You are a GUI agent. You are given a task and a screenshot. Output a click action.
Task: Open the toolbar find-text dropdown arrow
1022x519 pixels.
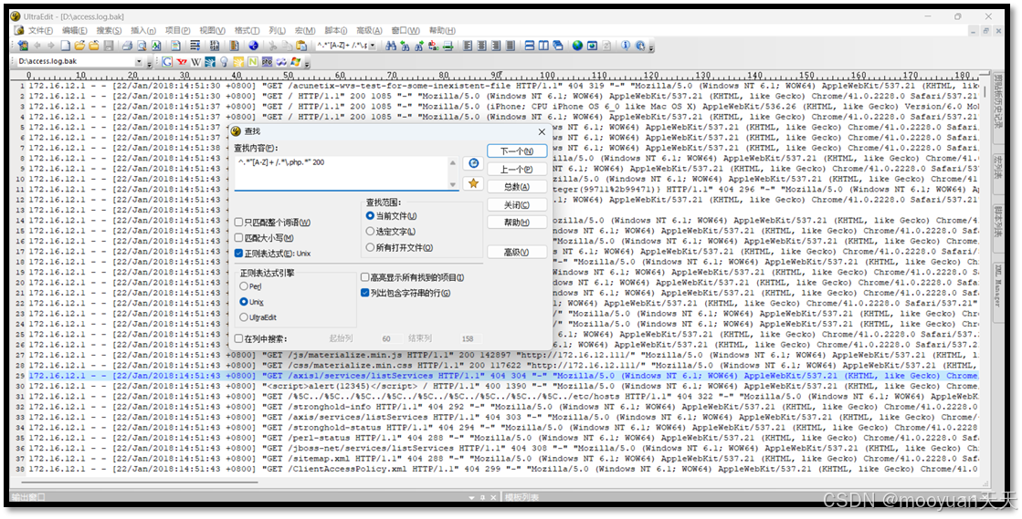point(372,46)
